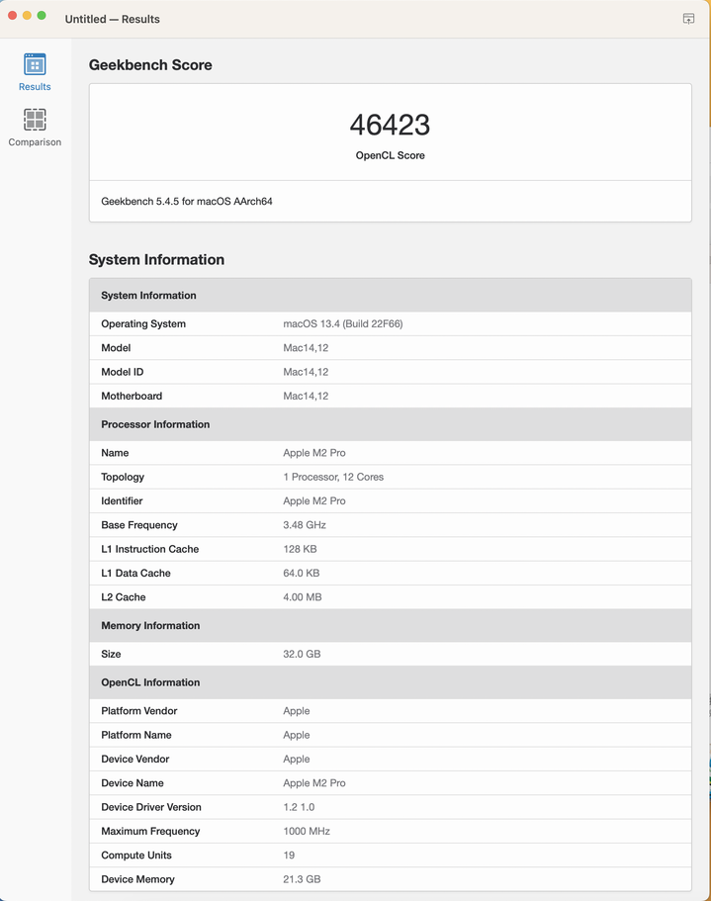The width and height of the screenshot is (711, 901).
Task: Click the Processor Information section header
Action: click(390, 424)
